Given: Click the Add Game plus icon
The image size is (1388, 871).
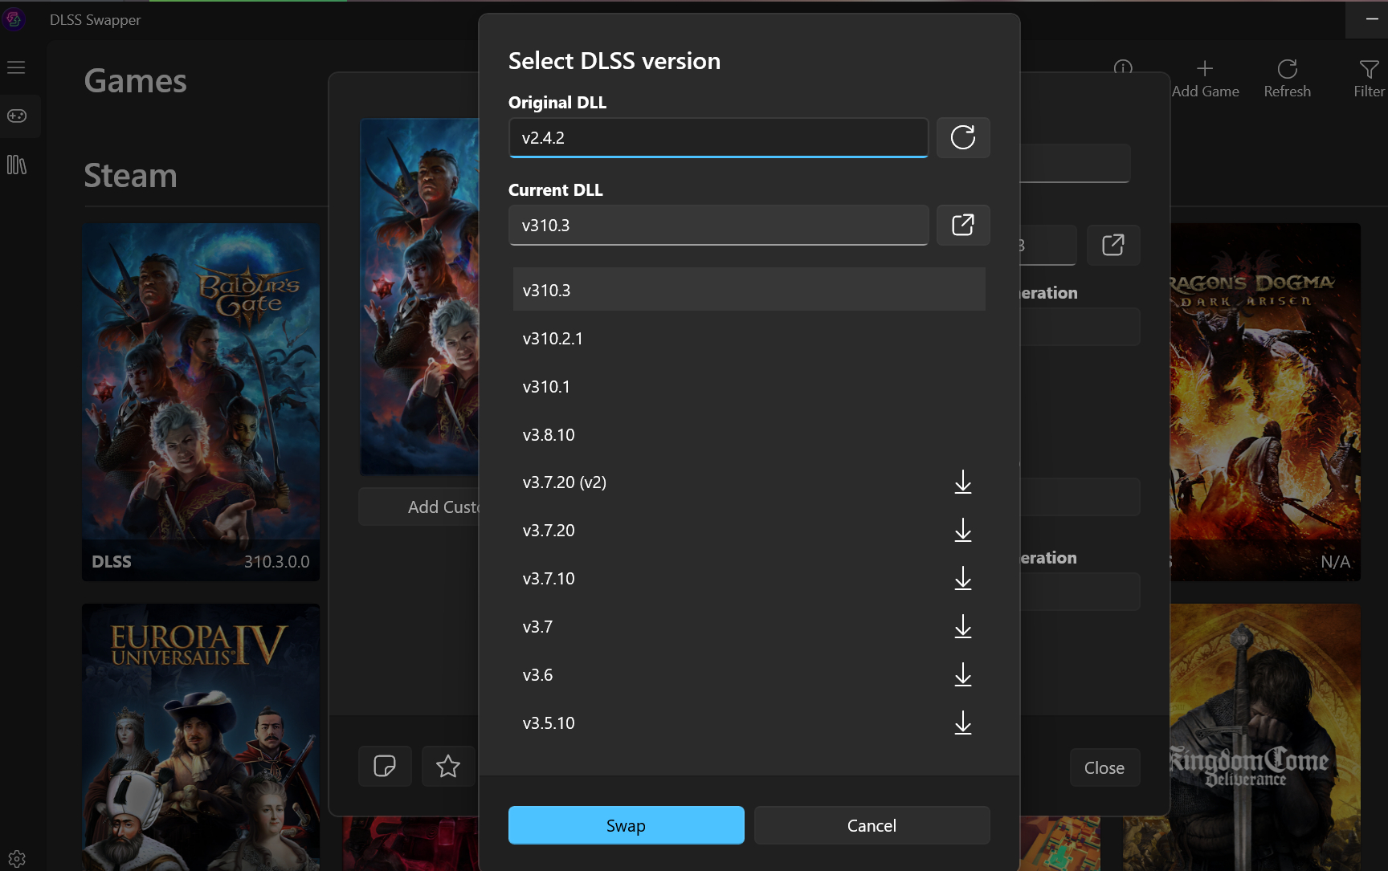Looking at the screenshot, I should pos(1205,69).
